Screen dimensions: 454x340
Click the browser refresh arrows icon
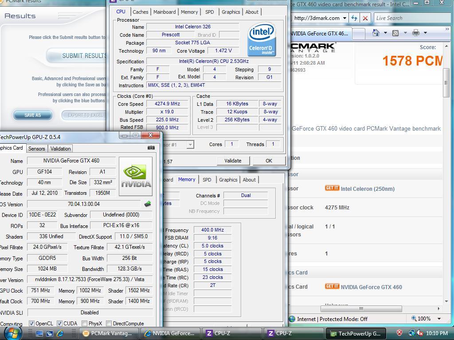(354, 18)
